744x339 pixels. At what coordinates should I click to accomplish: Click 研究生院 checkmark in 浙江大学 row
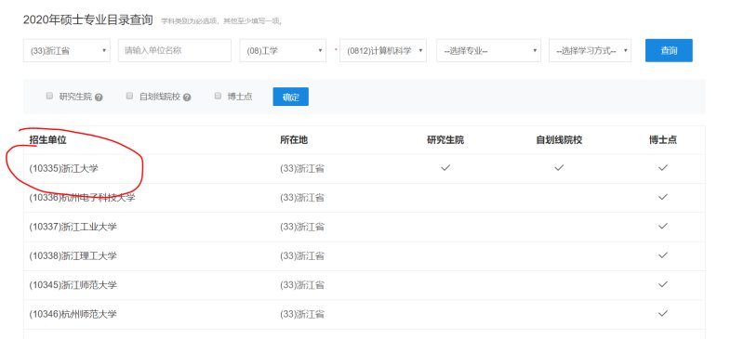pyautogui.click(x=445, y=168)
